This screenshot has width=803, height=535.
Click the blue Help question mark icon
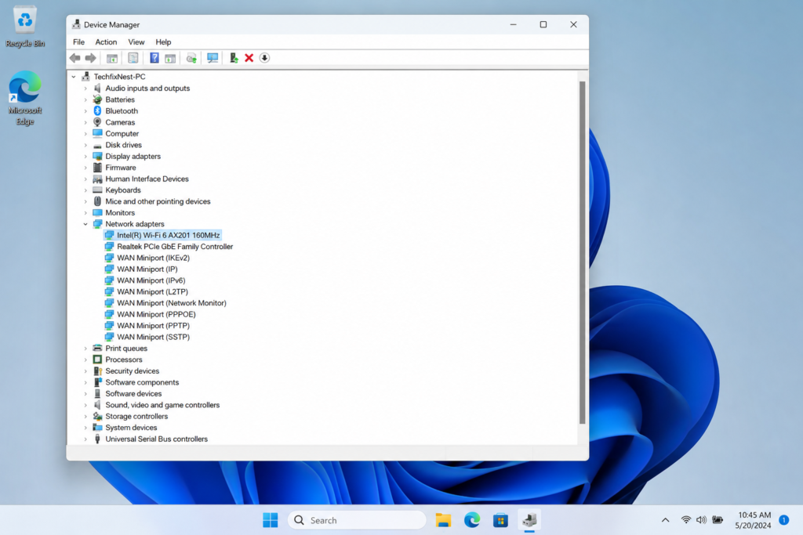[154, 58]
